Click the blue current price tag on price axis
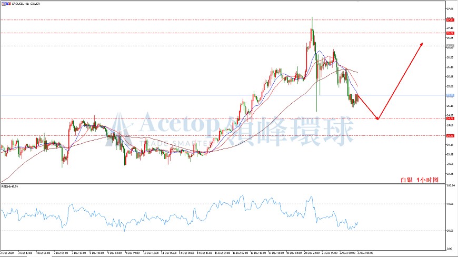Viewport: 458px width, 257px height. point(450,95)
